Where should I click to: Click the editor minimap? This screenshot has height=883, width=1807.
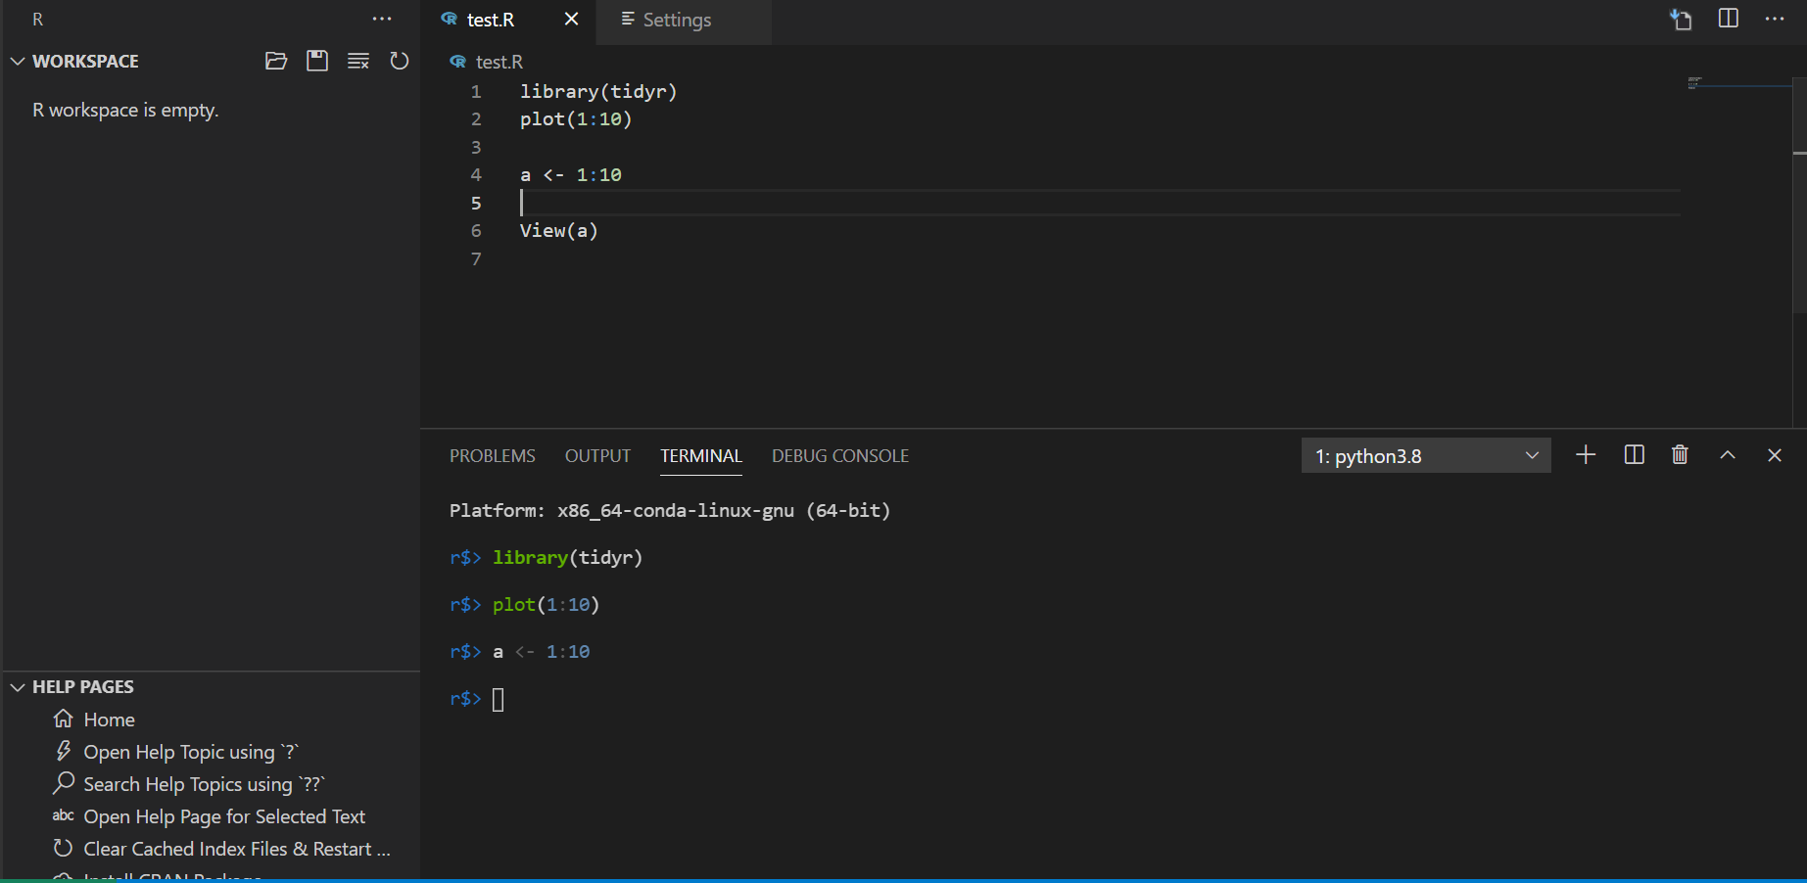(x=1738, y=84)
